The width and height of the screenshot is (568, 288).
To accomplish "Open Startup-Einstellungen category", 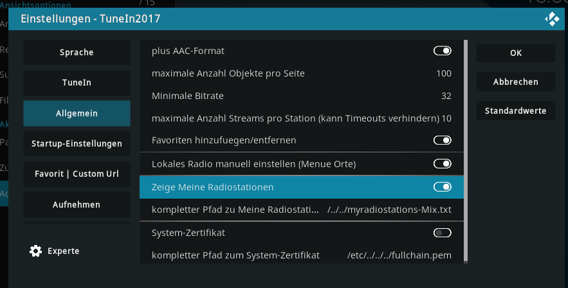I will (x=77, y=143).
